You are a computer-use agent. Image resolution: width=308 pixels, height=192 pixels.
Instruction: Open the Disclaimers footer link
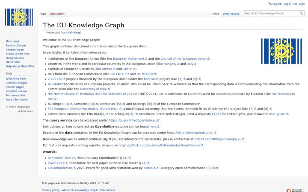(108, 190)
